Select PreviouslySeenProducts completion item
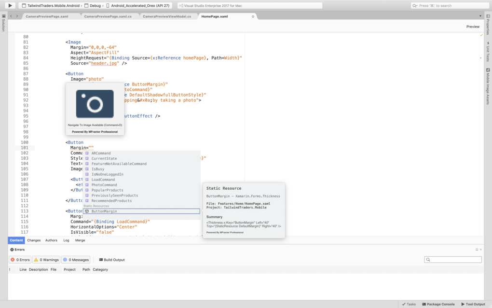This screenshot has width=492, height=308. pyautogui.click(x=141, y=196)
